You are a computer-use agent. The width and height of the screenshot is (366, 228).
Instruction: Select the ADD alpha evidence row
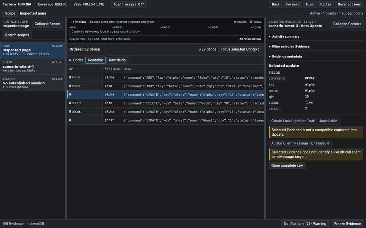[x=165, y=78]
